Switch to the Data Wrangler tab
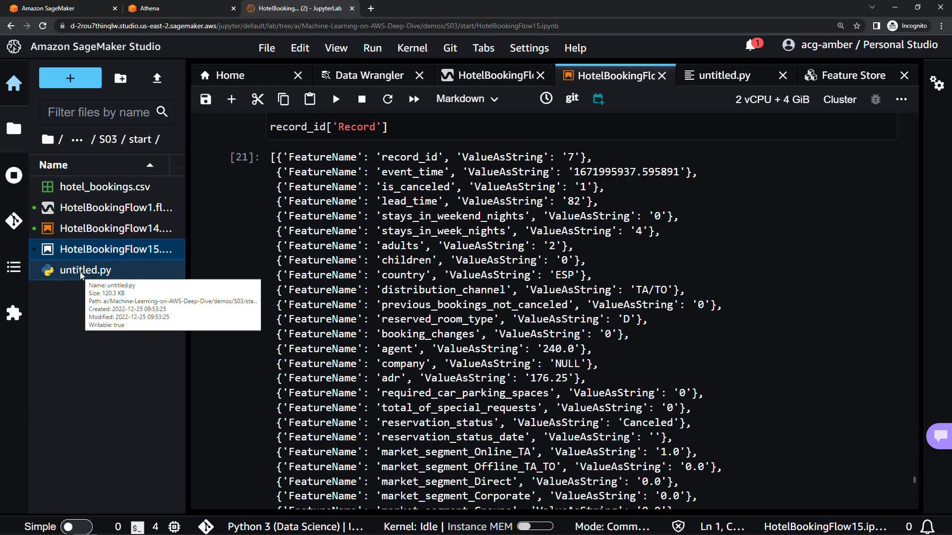This screenshot has width=952, height=535. click(x=369, y=75)
